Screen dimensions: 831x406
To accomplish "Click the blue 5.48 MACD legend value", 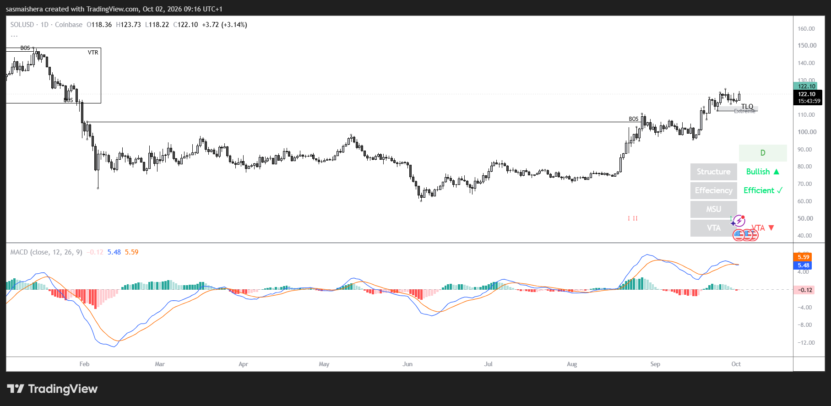I will coord(114,252).
